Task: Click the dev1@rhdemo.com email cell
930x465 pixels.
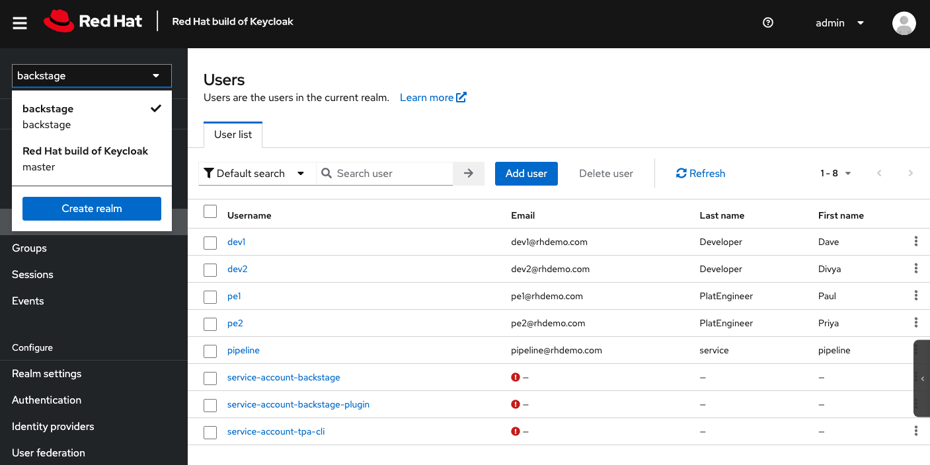Action: (x=549, y=242)
